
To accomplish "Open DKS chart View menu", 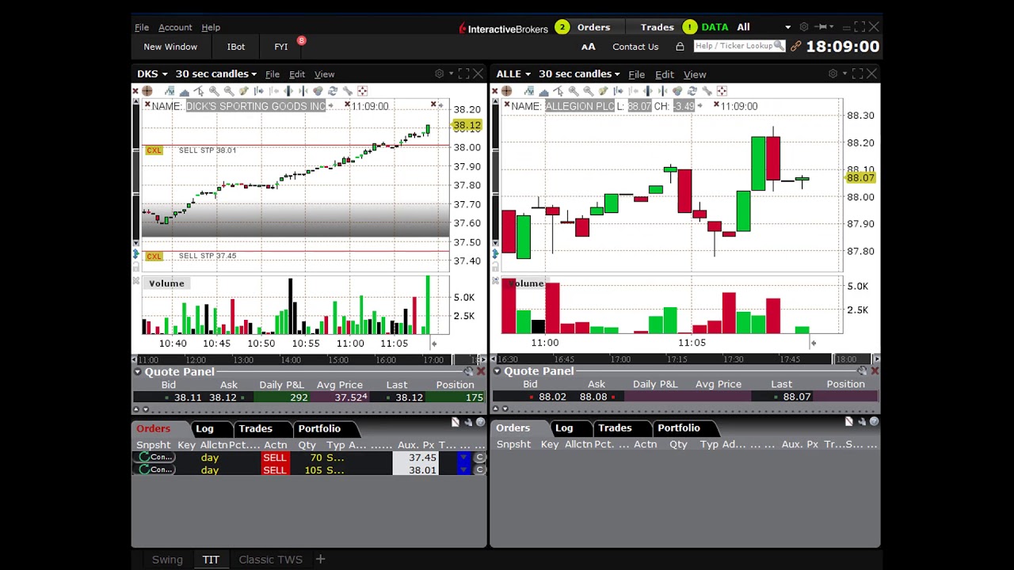I will tap(324, 74).
